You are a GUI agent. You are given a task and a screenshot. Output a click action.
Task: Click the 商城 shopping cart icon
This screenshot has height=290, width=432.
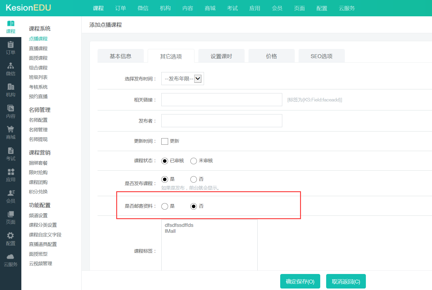[10, 129]
